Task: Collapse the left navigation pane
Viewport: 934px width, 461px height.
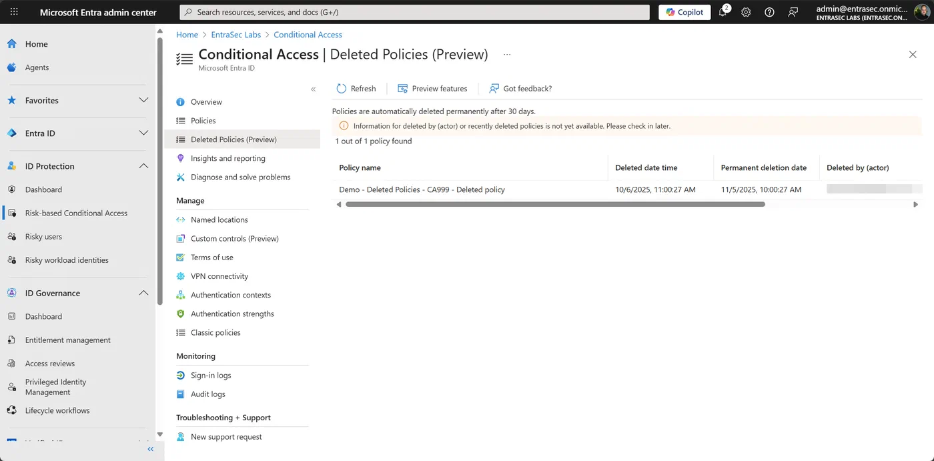Action: (150, 449)
